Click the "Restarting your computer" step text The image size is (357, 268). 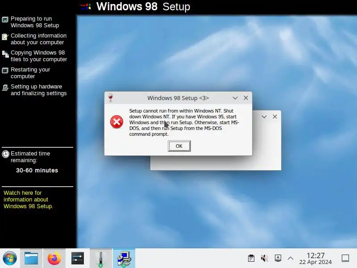click(x=30, y=73)
